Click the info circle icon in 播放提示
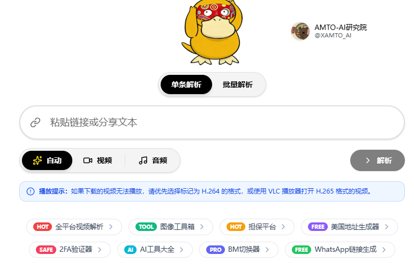 31,191
